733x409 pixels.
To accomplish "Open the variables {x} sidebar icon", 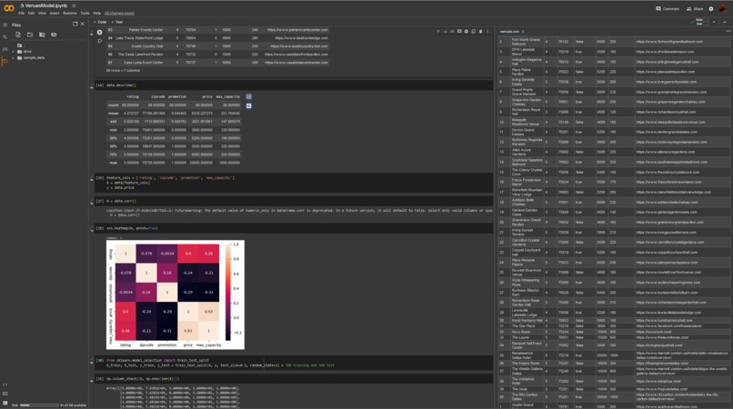I will pyautogui.click(x=5, y=49).
